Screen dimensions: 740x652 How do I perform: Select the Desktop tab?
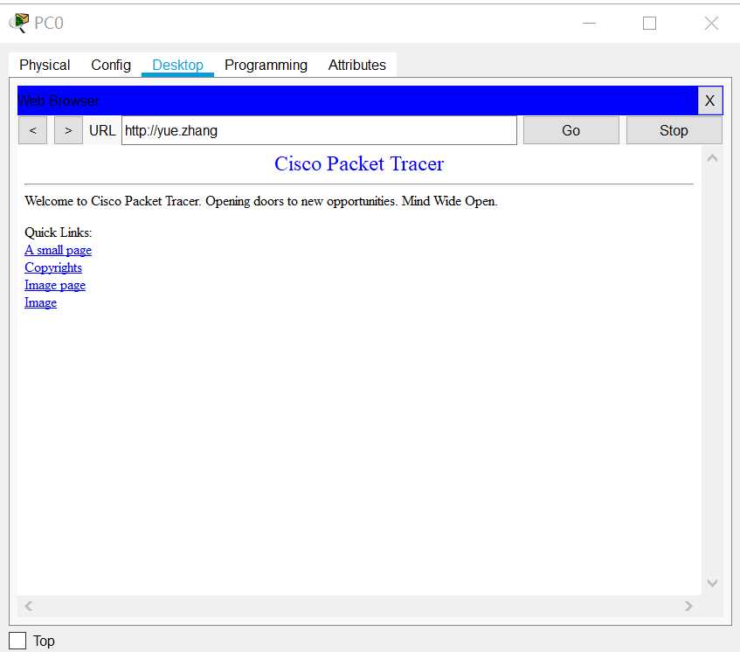(178, 65)
